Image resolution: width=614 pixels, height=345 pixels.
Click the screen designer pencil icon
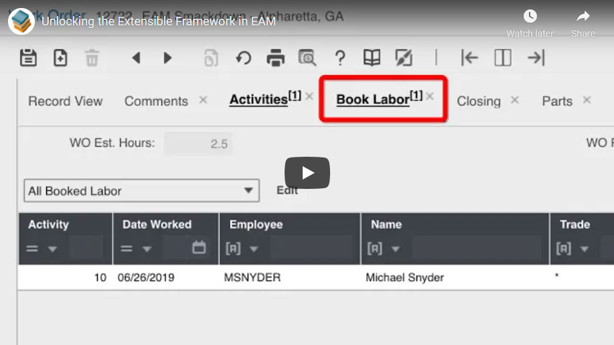click(x=404, y=58)
